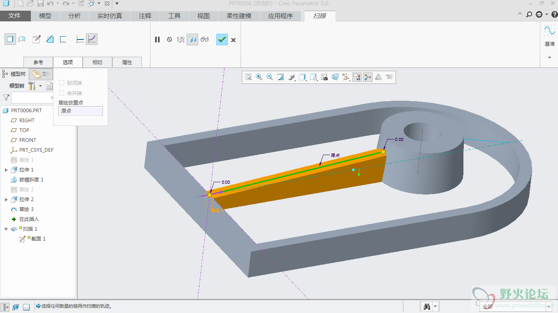Collapse the 扫描 1 tree node
The image size is (558, 313).
(6, 229)
